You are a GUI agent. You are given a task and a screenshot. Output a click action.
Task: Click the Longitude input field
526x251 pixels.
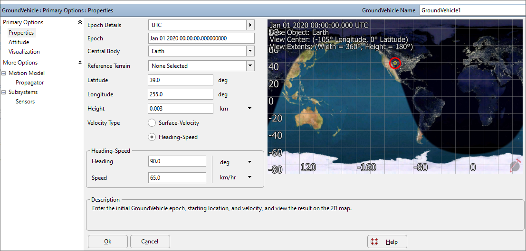pyautogui.click(x=181, y=94)
